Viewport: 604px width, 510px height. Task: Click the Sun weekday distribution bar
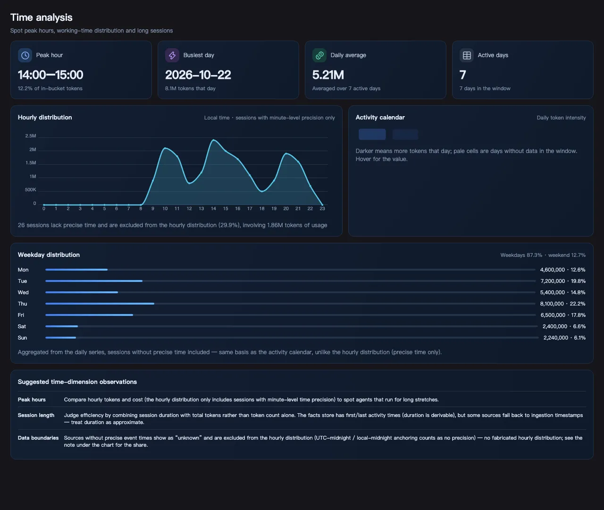(x=292, y=338)
